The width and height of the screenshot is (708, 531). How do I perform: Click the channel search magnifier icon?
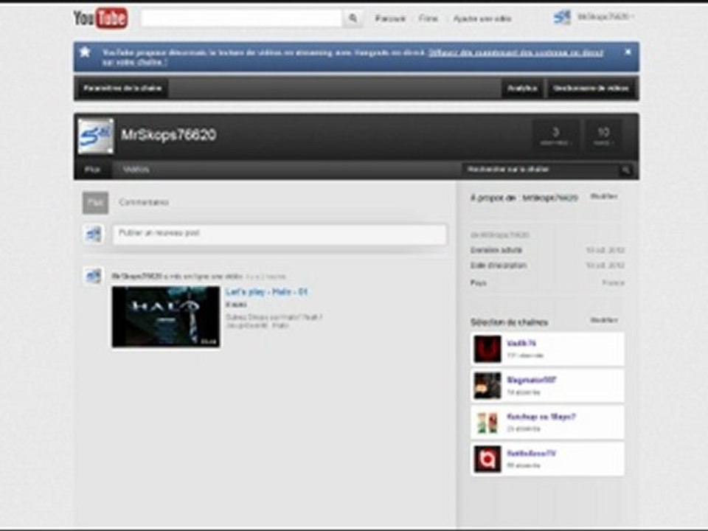pos(626,170)
